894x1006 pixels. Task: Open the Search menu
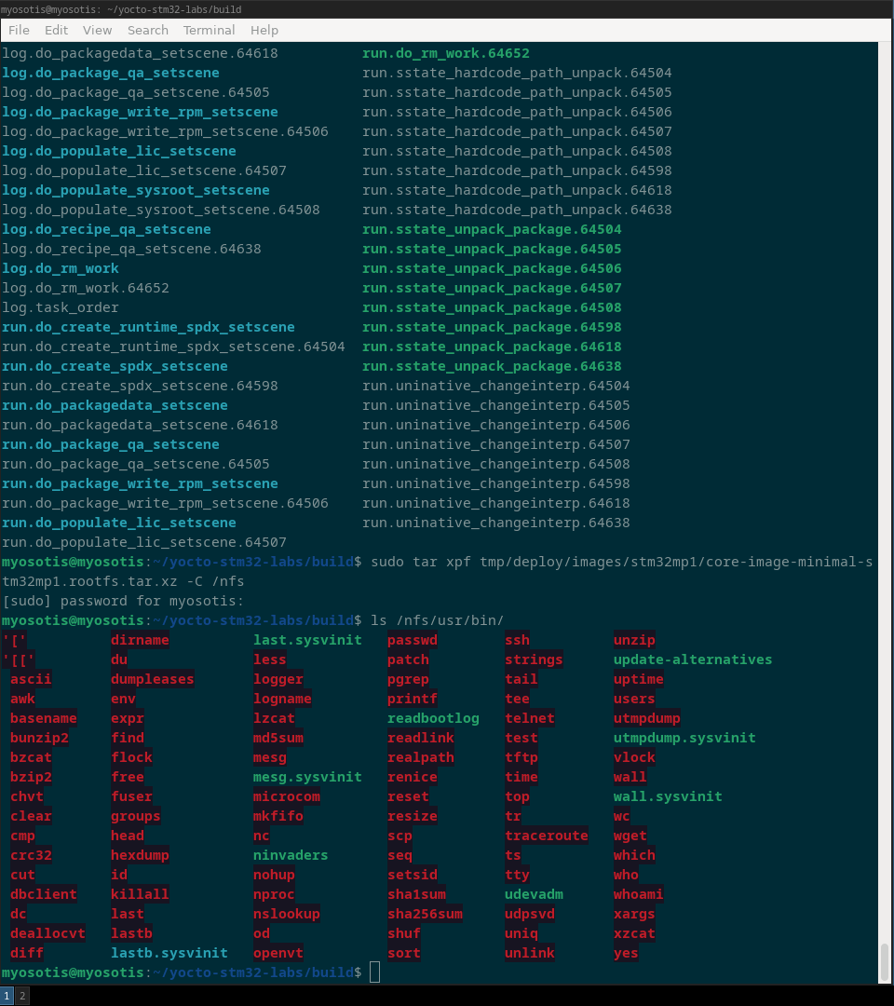tap(147, 30)
